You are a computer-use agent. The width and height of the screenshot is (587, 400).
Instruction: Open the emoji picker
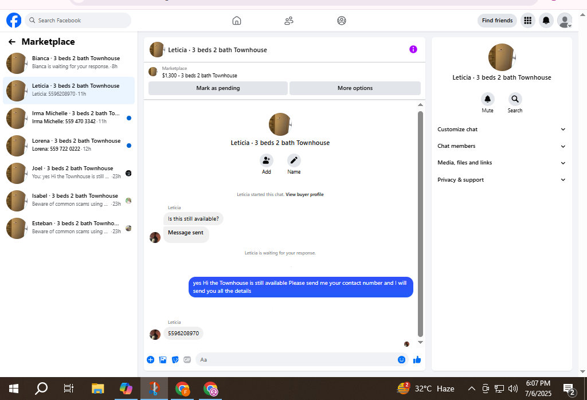401,359
